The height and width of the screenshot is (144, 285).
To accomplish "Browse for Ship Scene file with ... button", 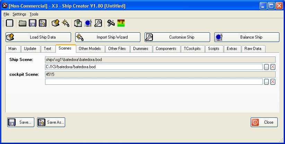I will [267, 67].
